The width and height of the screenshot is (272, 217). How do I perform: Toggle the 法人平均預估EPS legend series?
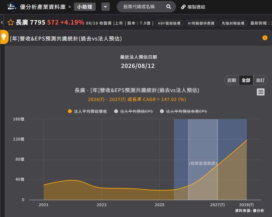(134, 111)
